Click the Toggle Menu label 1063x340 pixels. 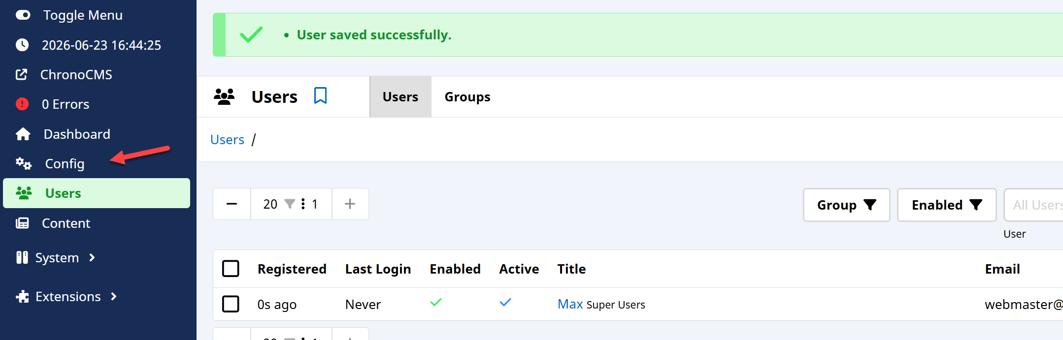pyautogui.click(x=83, y=15)
